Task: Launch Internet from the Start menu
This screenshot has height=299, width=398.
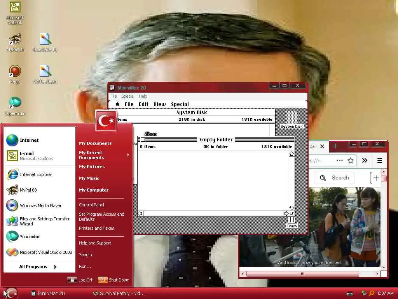Action: (x=40, y=140)
